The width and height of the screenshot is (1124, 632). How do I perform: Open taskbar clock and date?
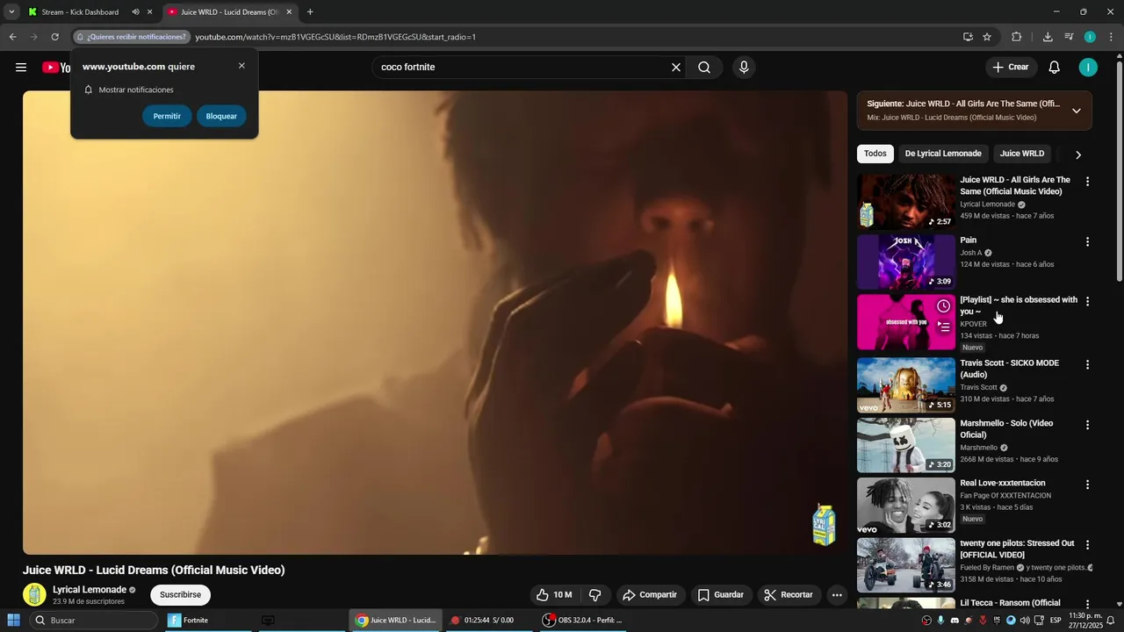tap(1085, 621)
